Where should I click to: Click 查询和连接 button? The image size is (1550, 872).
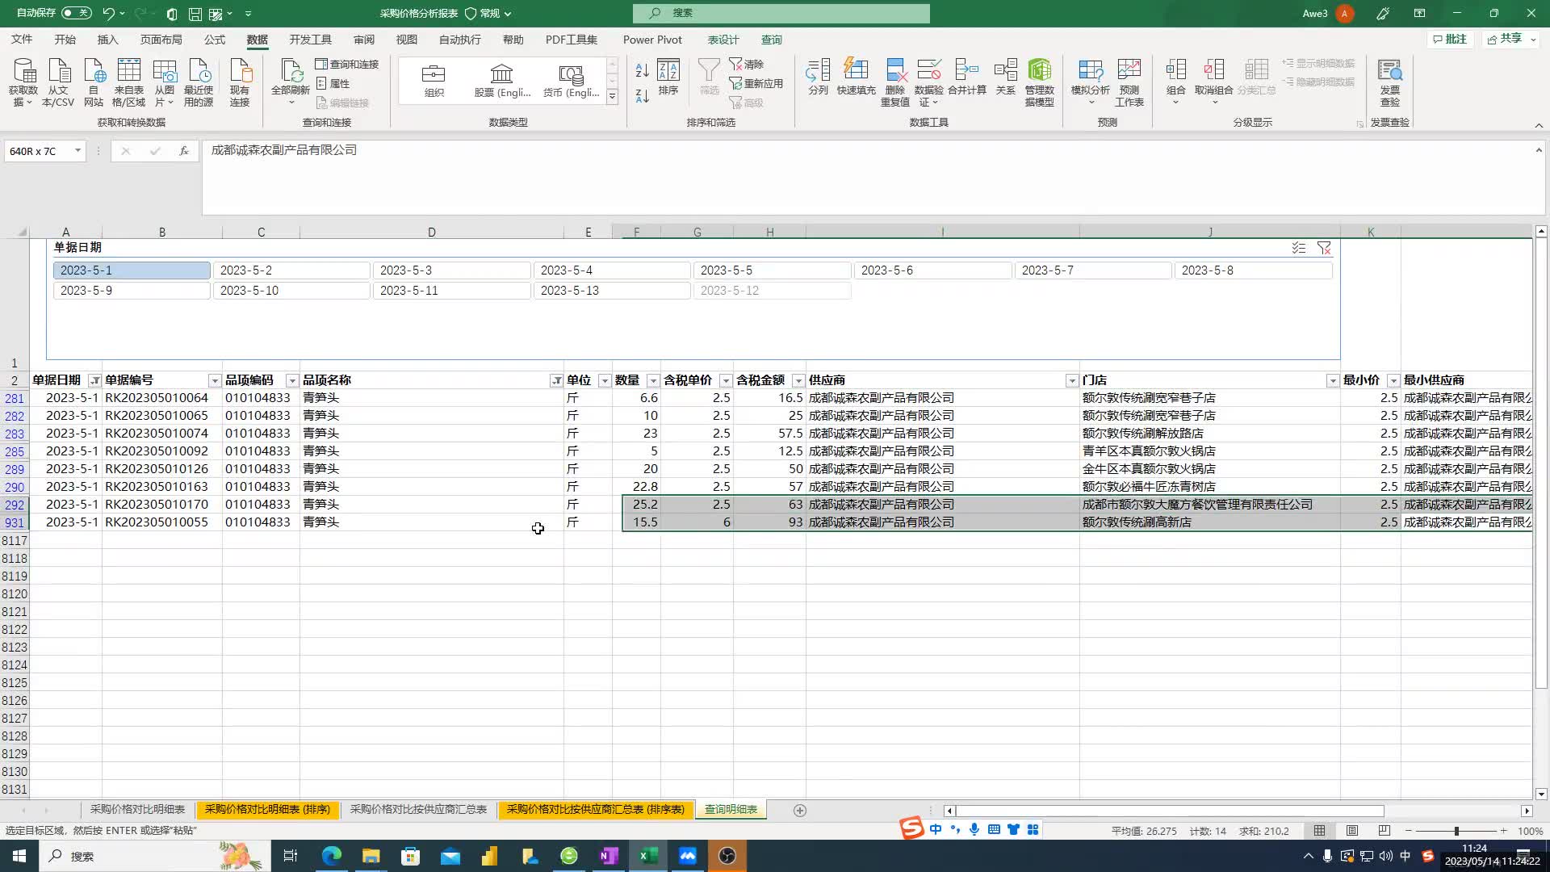[347, 64]
